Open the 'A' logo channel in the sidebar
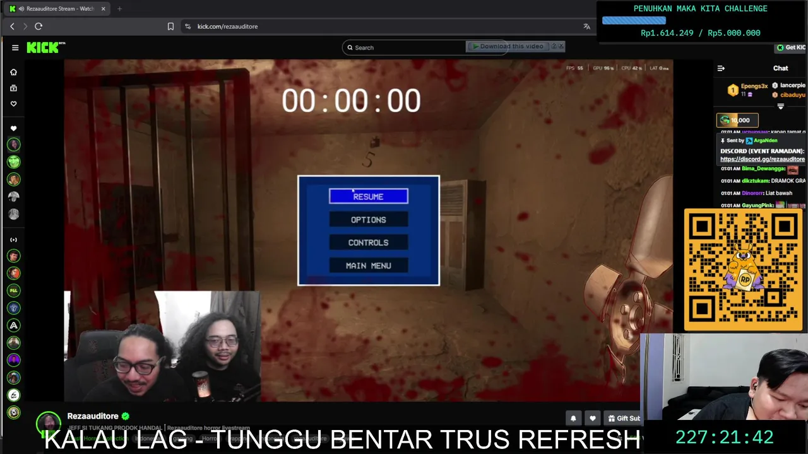This screenshot has height=454, width=808. point(13,325)
